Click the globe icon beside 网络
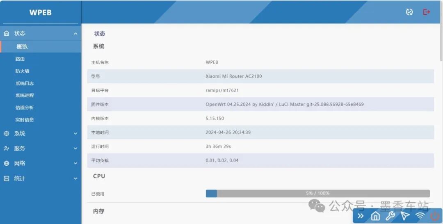443x224 pixels. click(x=7, y=163)
